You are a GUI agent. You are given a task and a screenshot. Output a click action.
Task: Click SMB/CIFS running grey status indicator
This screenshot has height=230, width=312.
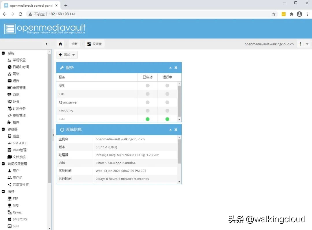point(167,111)
